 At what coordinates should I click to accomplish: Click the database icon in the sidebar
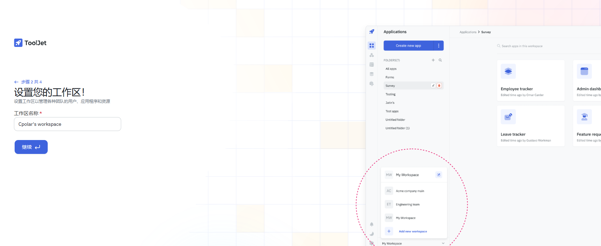tap(372, 74)
